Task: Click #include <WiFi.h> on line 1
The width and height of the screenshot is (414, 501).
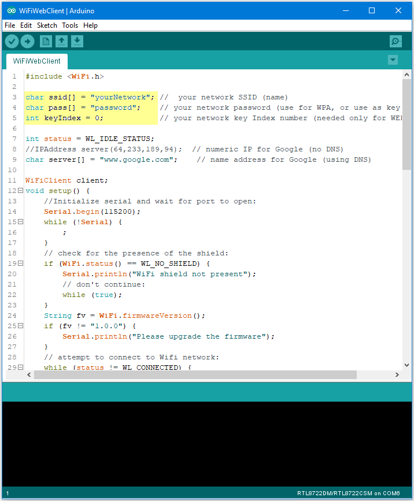Action: tap(65, 76)
